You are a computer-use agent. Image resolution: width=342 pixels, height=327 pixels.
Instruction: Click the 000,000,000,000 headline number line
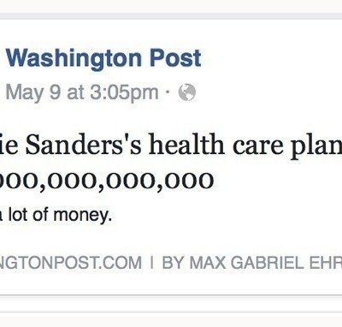107,181
